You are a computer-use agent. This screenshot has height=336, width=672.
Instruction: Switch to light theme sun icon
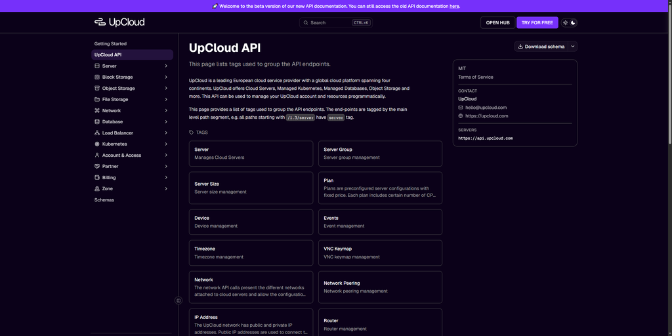(x=565, y=23)
